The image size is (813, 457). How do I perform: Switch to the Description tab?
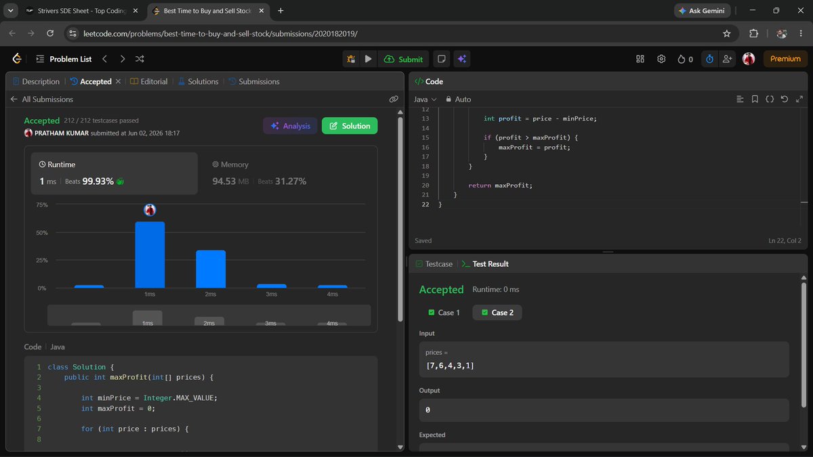pyautogui.click(x=36, y=81)
